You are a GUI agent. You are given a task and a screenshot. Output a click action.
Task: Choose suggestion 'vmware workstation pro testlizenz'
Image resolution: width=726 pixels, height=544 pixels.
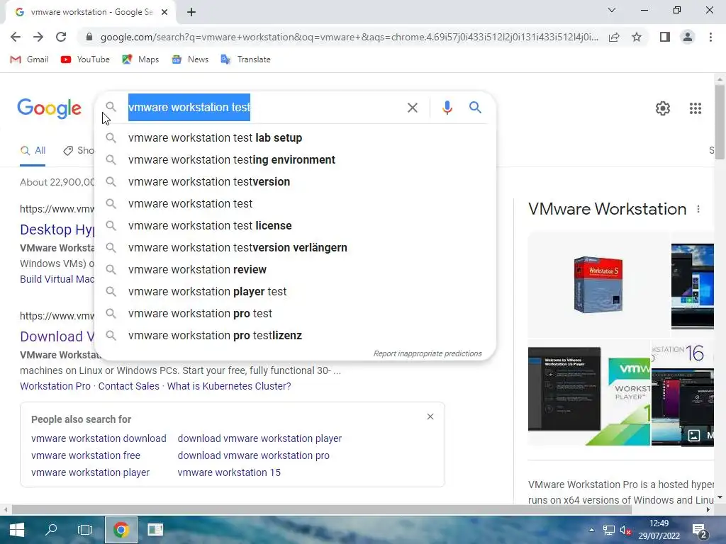pyautogui.click(x=295, y=335)
